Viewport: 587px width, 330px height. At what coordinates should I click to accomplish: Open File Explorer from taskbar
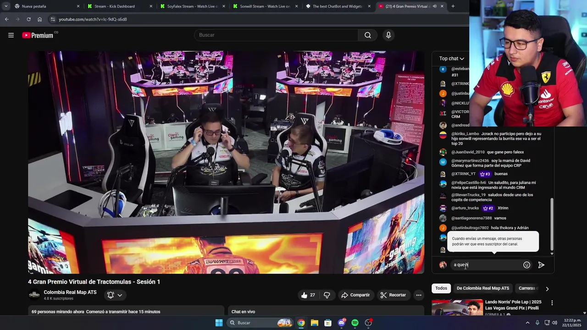click(314, 323)
